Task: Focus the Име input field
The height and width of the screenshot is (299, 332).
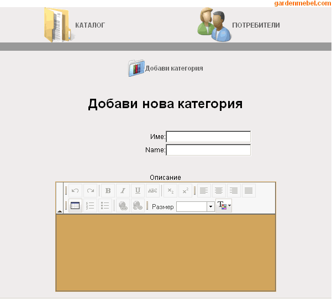Action: coord(209,137)
